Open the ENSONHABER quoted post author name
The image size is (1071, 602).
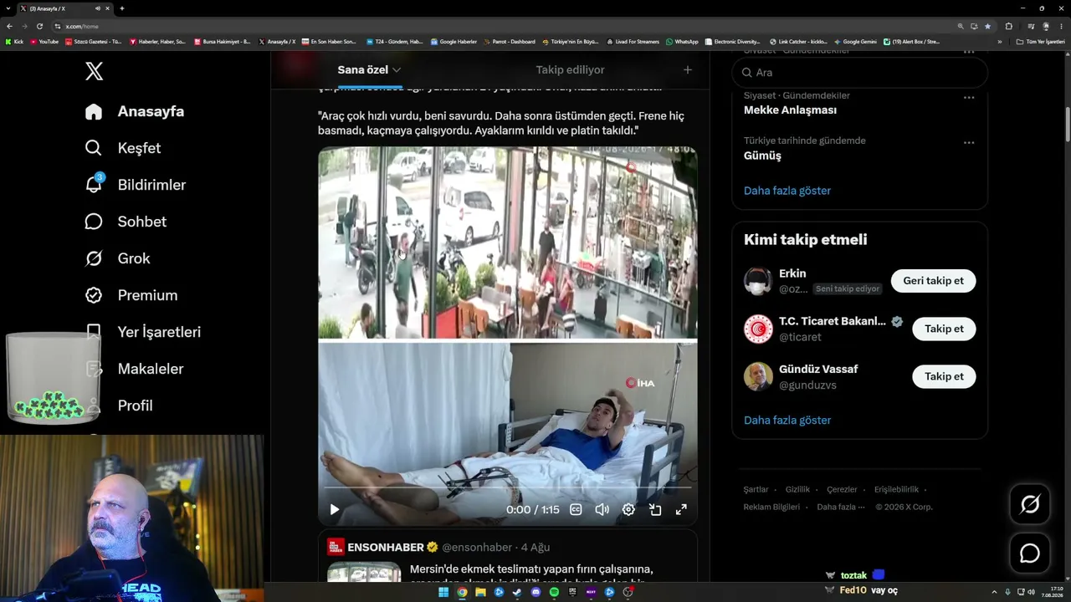click(x=386, y=547)
